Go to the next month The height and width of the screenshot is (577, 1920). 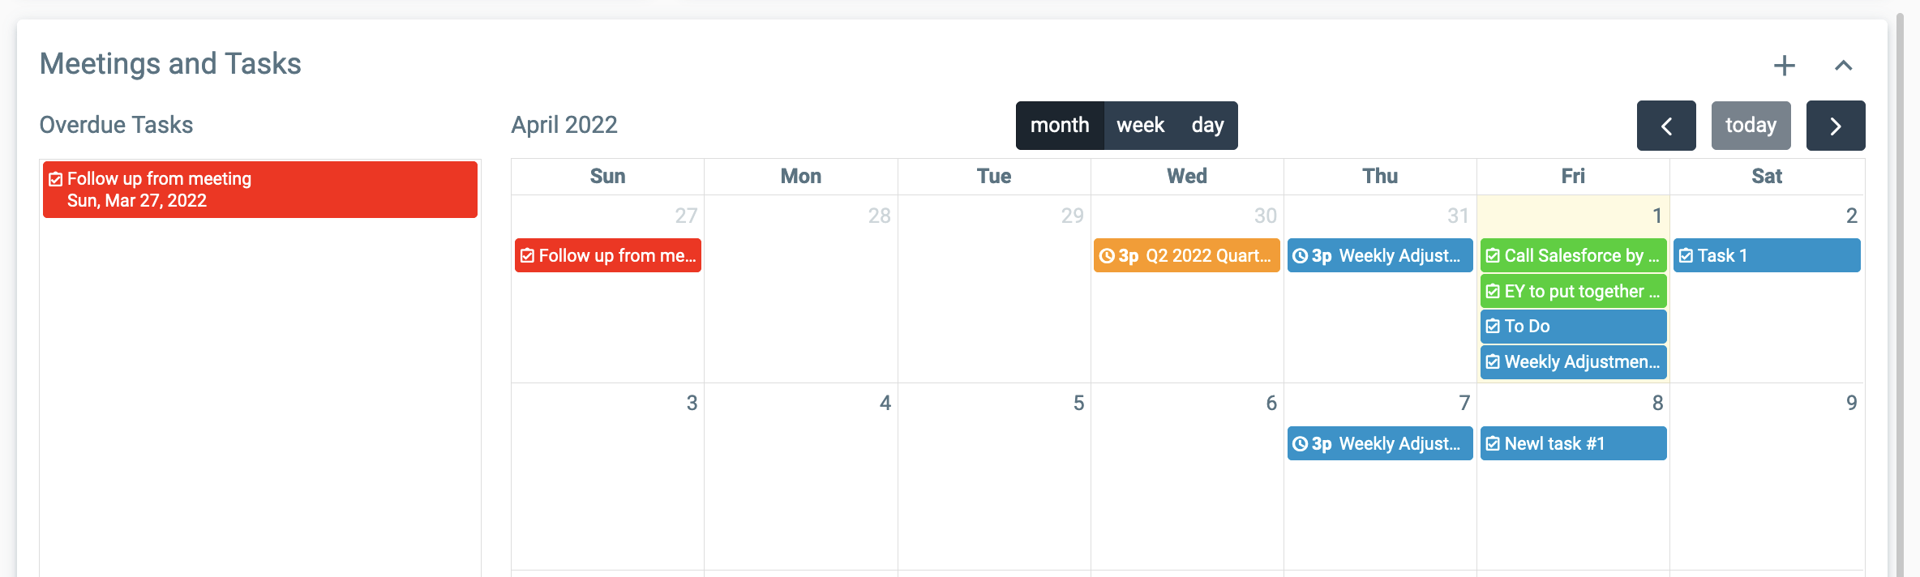[1836, 126]
